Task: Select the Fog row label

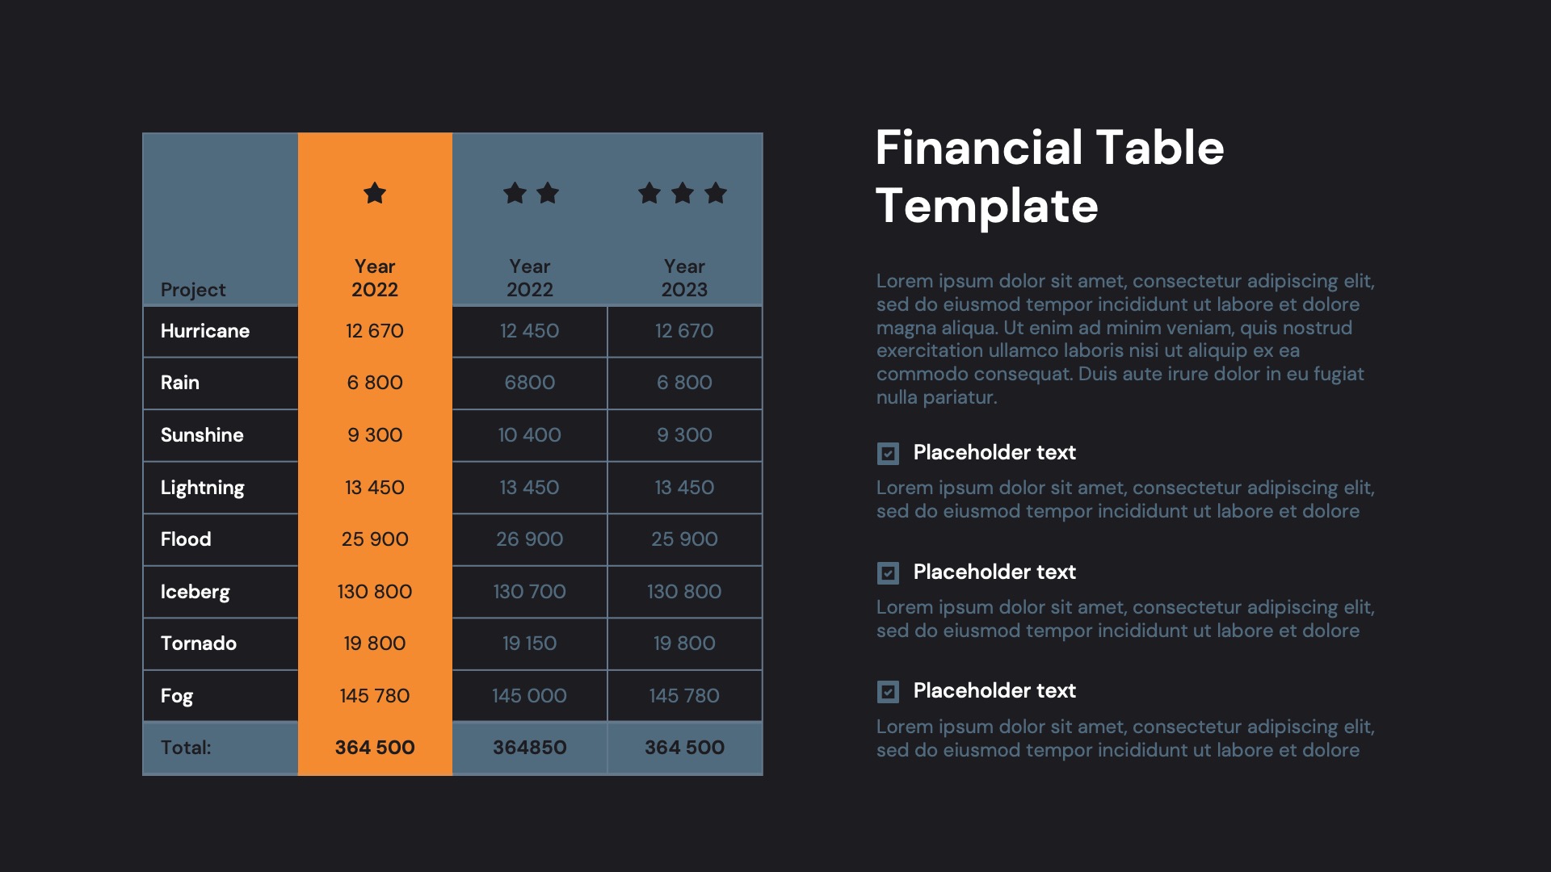Action: pyautogui.click(x=177, y=696)
